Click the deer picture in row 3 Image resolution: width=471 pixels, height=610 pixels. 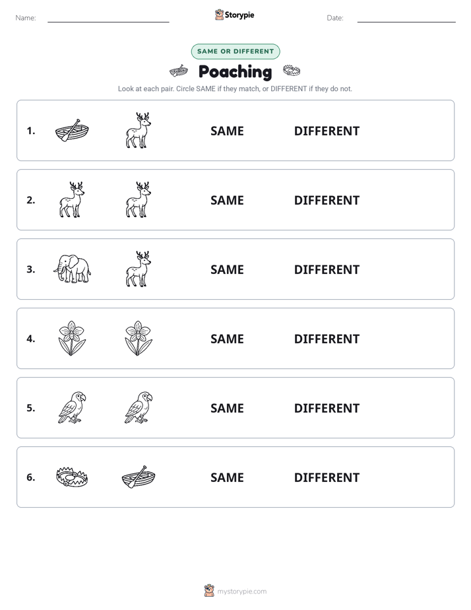[139, 269]
